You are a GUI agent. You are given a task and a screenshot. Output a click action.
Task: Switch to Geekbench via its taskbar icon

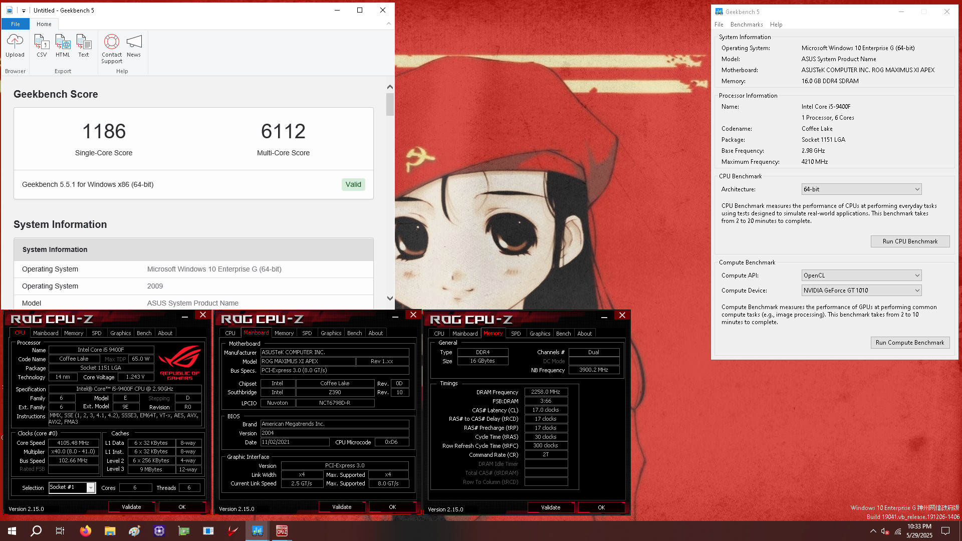pos(258,531)
